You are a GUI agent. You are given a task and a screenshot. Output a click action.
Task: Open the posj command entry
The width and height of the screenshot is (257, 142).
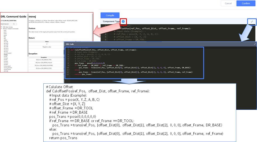click(5, 30)
